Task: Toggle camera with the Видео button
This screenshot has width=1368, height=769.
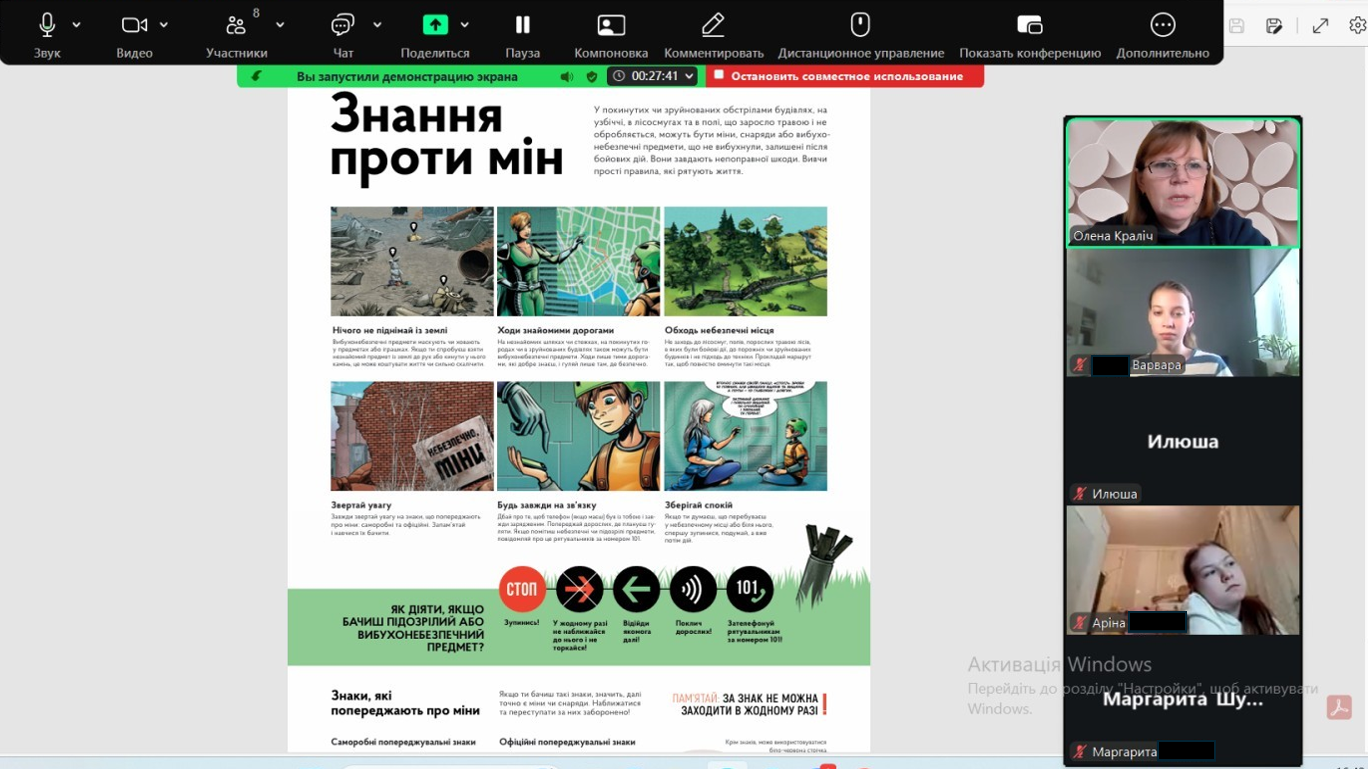Action: [134, 25]
